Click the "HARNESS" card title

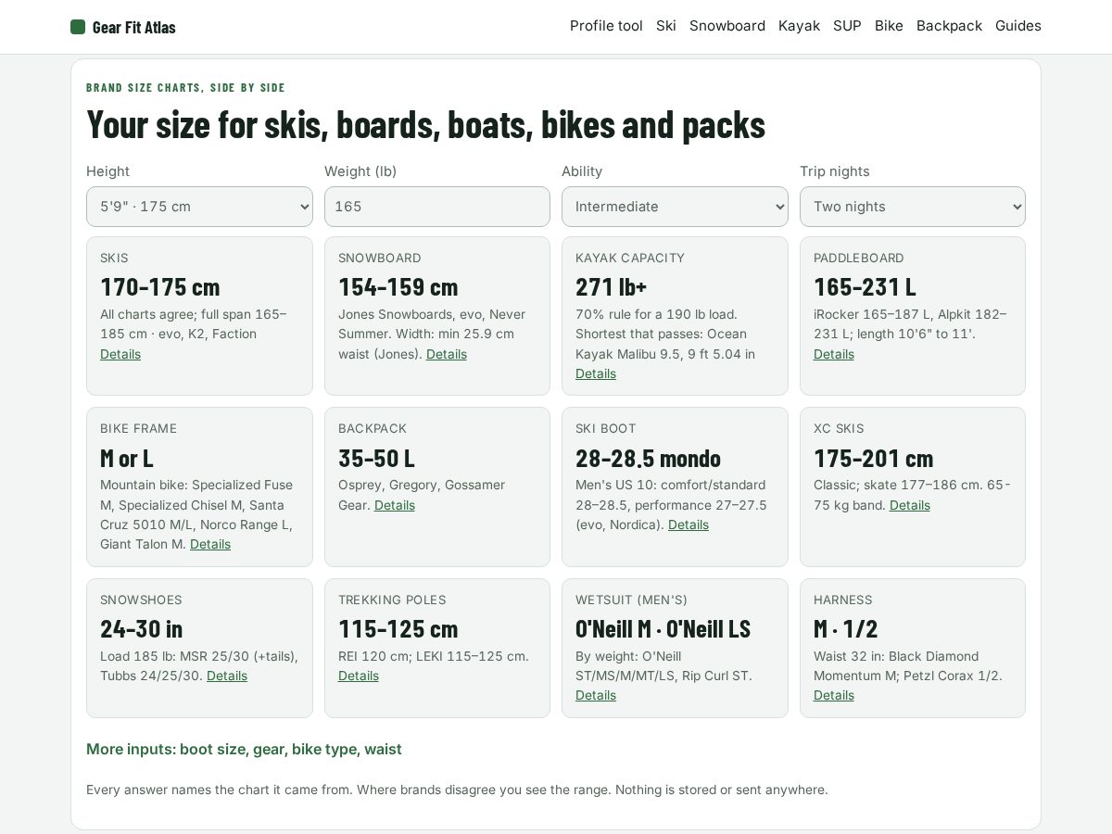click(843, 600)
